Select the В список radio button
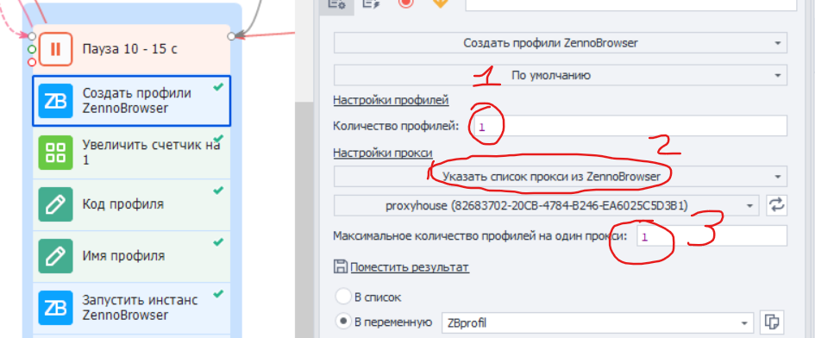This screenshot has width=815, height=338. coord(343,297)
